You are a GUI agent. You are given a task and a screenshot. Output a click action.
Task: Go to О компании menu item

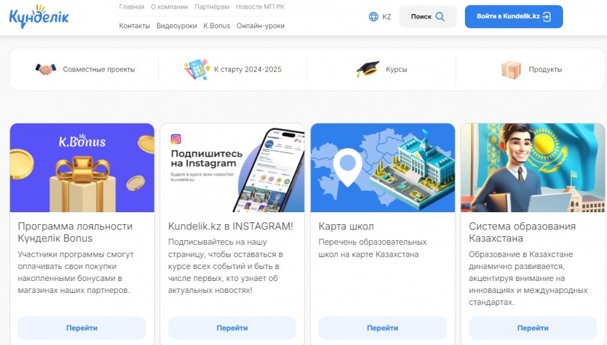click(x=169, y=7)
